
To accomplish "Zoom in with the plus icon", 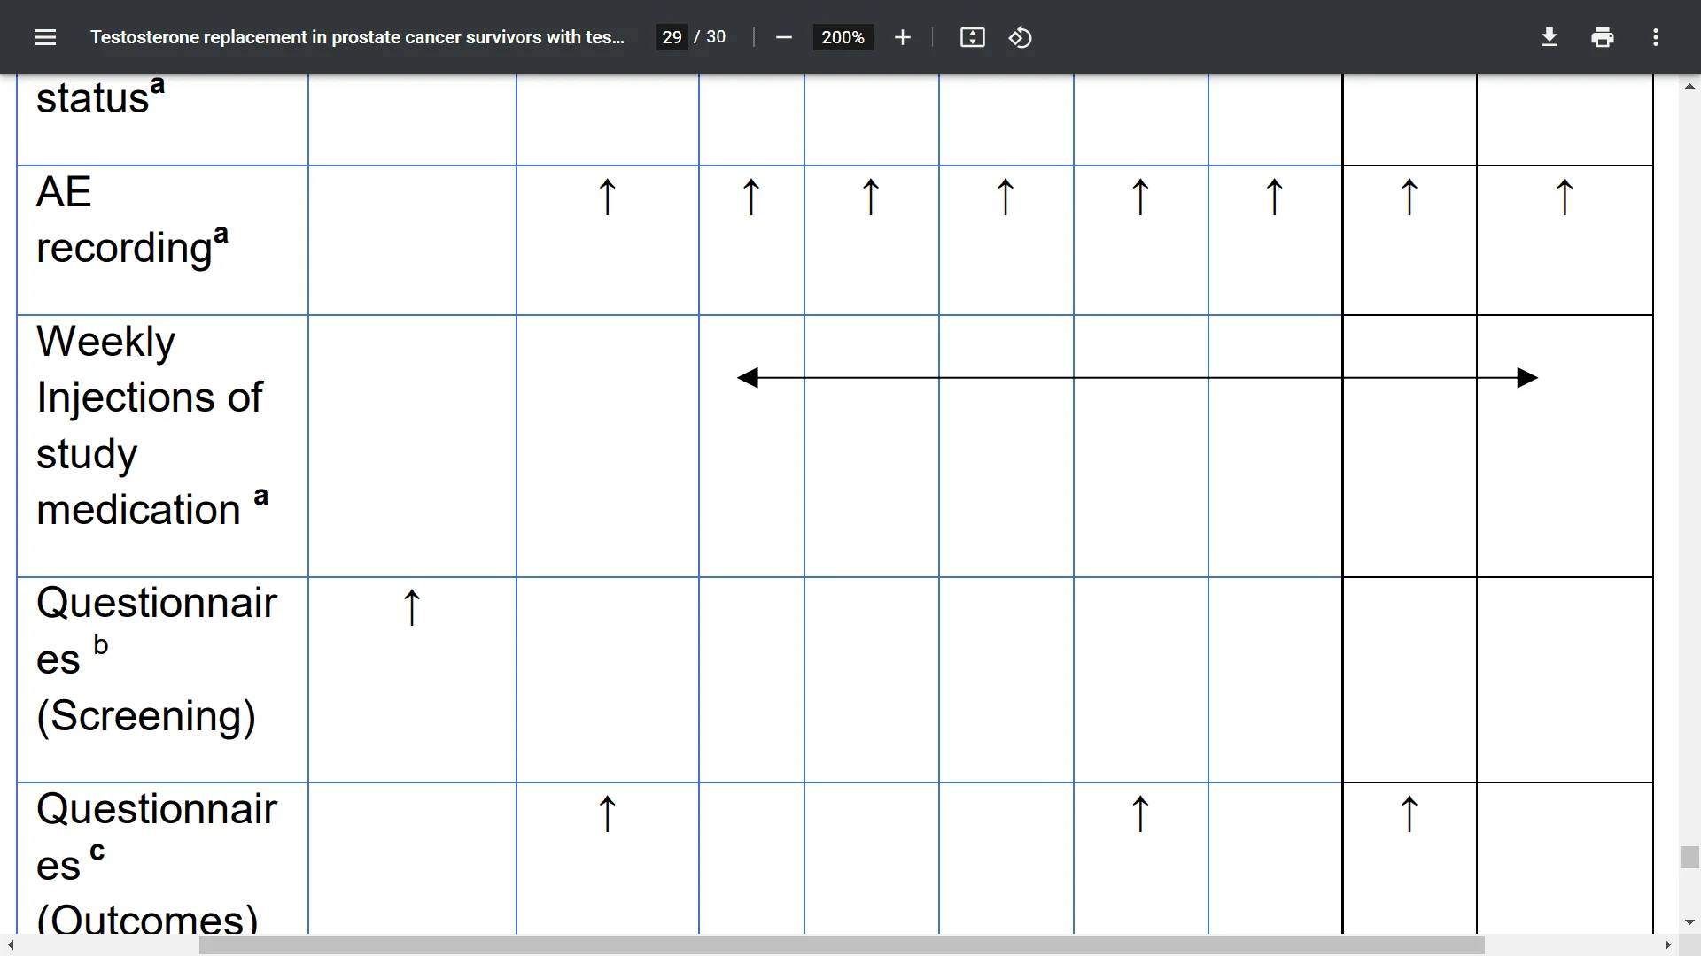I will pos(902,37).
